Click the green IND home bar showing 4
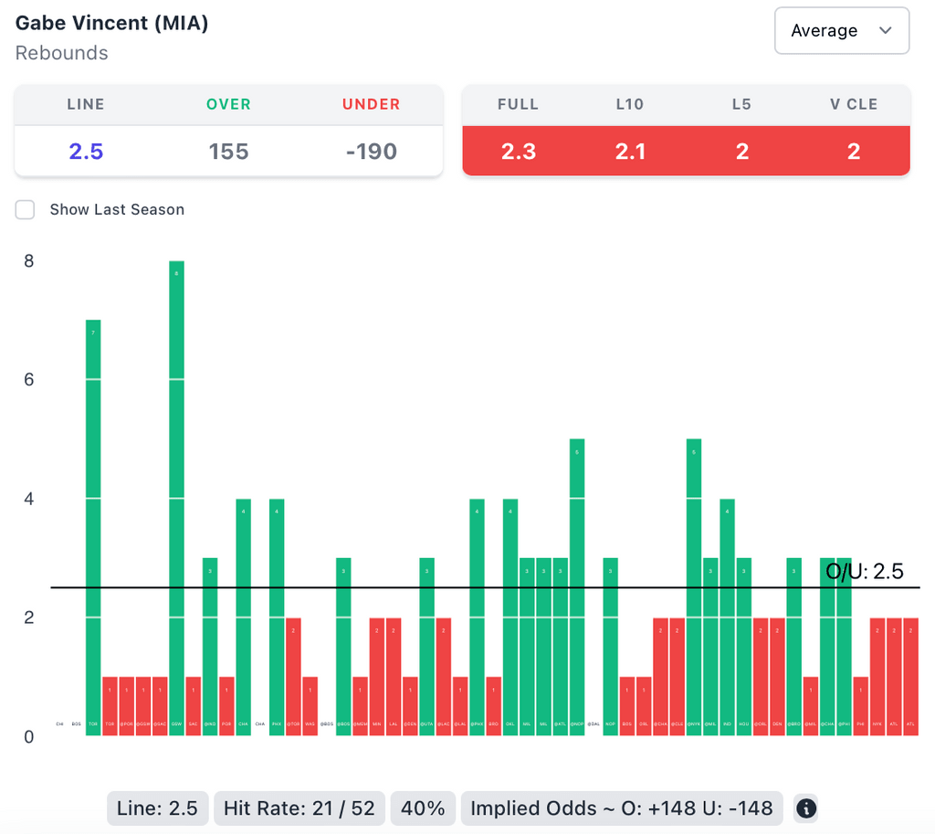 pos(727,617)
